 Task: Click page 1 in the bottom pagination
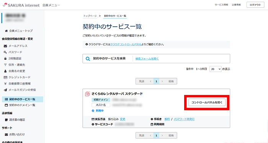[156, 135]
